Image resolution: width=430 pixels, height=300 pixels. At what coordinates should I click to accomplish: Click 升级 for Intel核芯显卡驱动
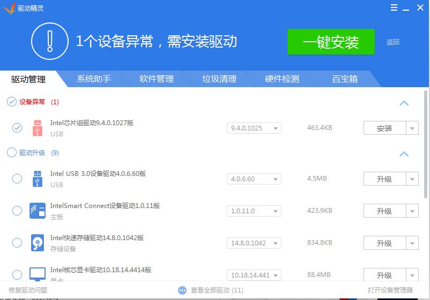384,275
